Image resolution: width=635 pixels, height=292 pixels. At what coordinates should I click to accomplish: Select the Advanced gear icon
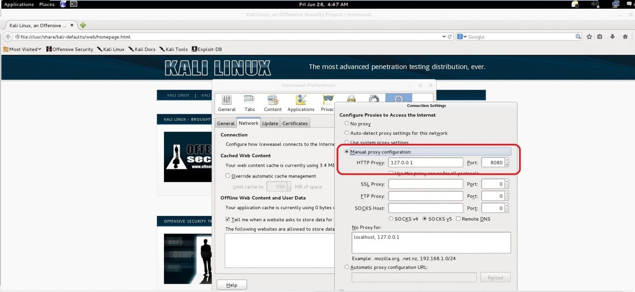tap(398, 98)
